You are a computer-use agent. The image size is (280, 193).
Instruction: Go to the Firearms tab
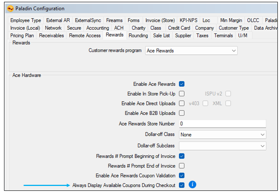pos(114,20)
